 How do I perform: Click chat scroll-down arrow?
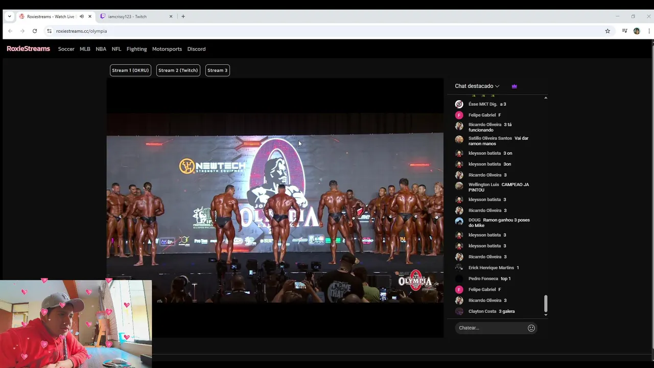click(546, 315)
